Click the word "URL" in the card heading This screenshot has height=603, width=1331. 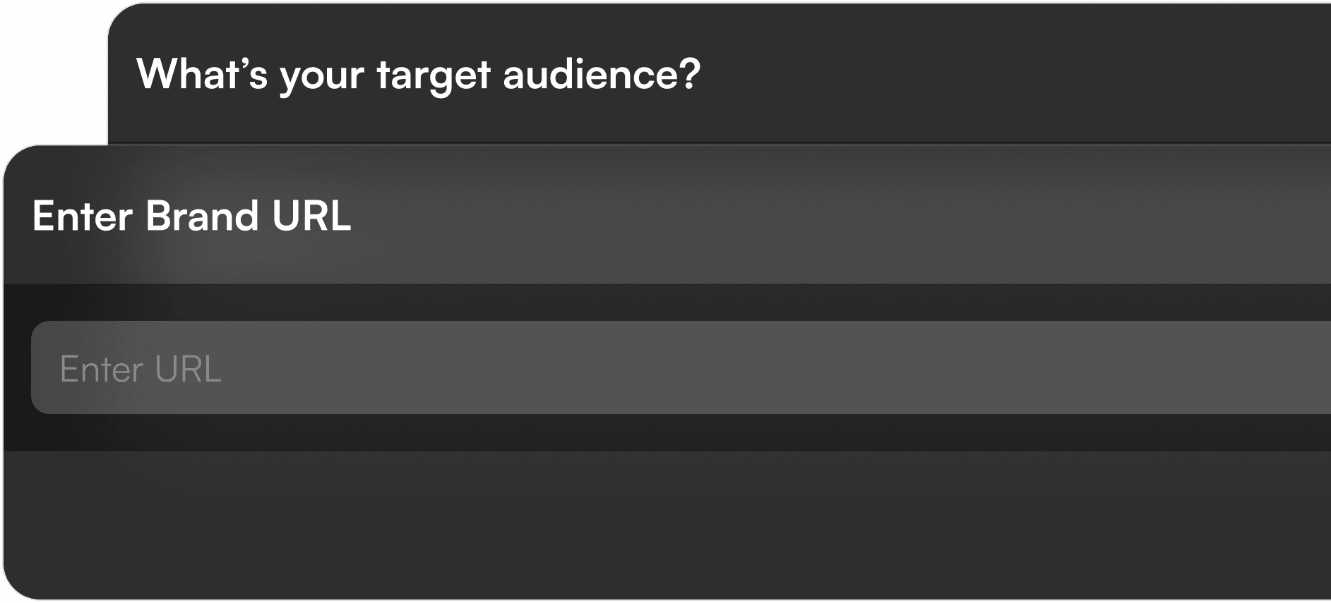click(311, 216)
